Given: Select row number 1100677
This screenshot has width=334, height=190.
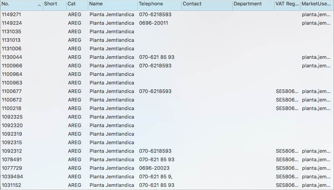Looking at the screenshot, I should (167, 91).
